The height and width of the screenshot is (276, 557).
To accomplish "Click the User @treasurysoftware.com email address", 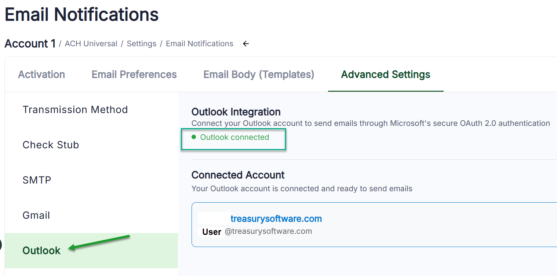I will pyautogui.click(x=268, y=232).
